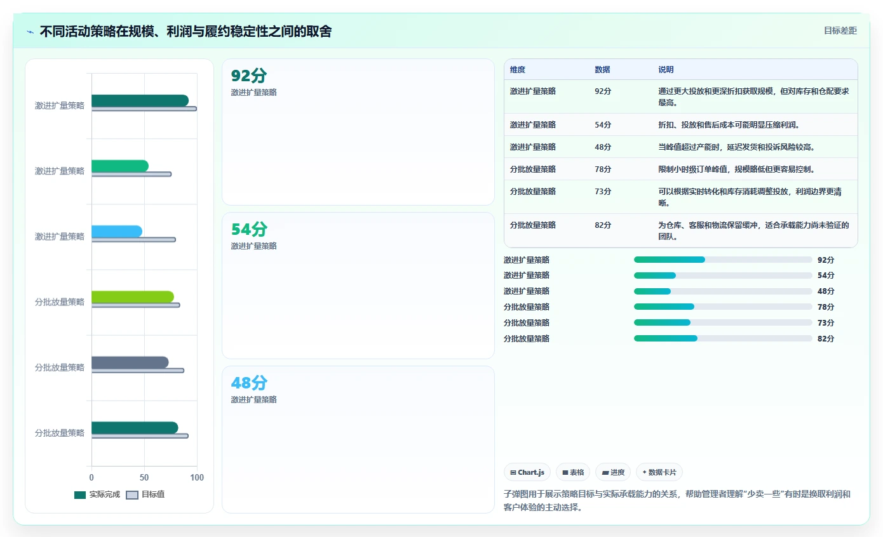The height and width of the screenshot is (537, 883).
Task: Click the table row 当峰值超过产能时
Action: [680, 147]
